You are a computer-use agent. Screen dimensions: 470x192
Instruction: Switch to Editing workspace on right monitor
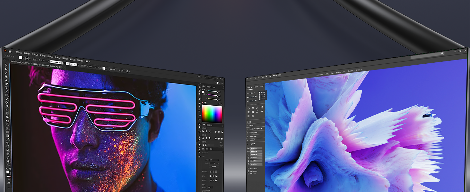coord(327,74)
